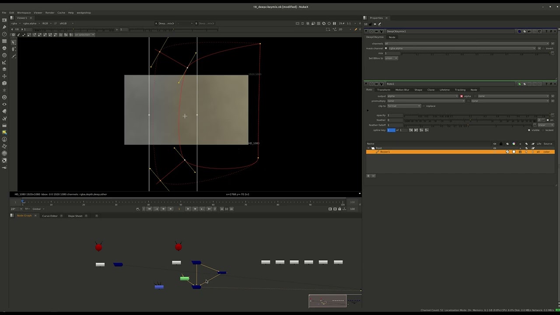Open the Filter nodes circle icon
The image size is (560, 315).
pos(4,55)
